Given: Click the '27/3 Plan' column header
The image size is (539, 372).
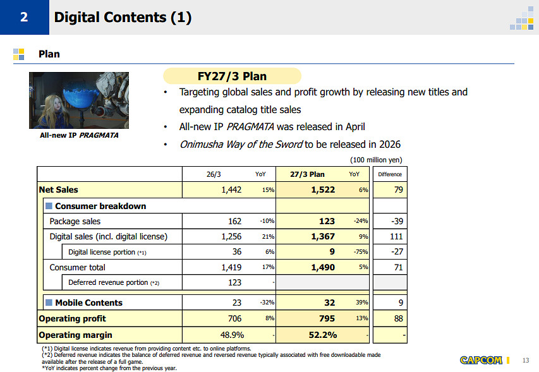Looking at the screenshot, I should [307, 174].
